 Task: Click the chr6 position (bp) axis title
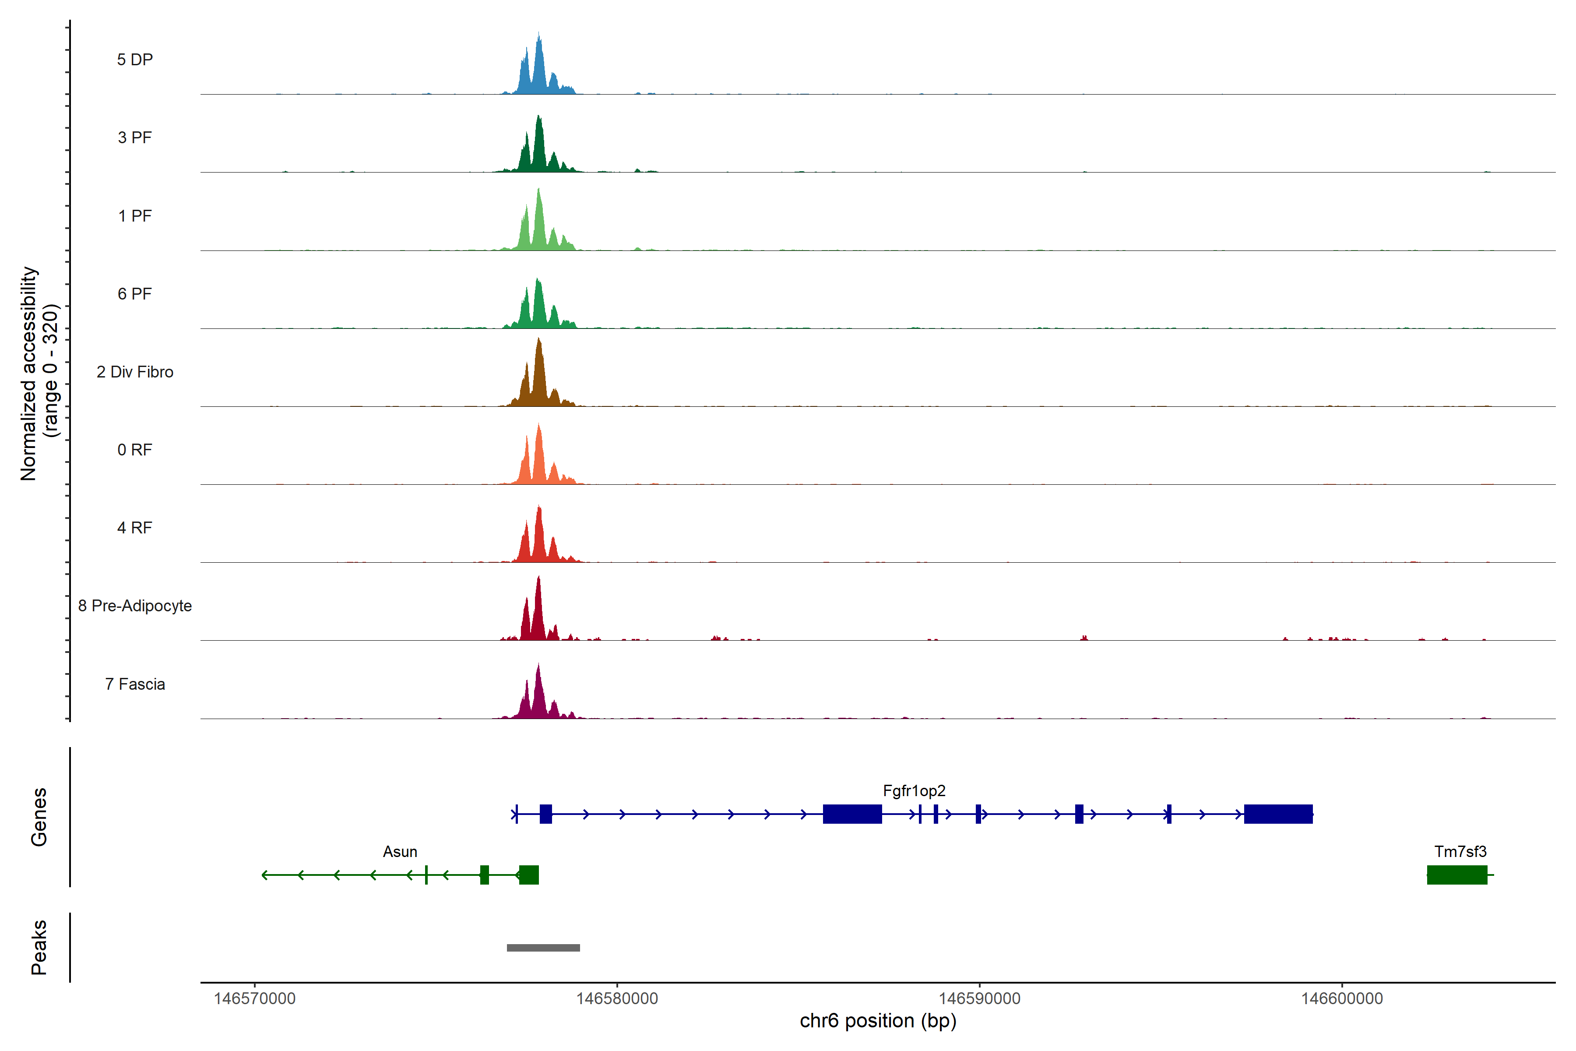(878, 1021)
